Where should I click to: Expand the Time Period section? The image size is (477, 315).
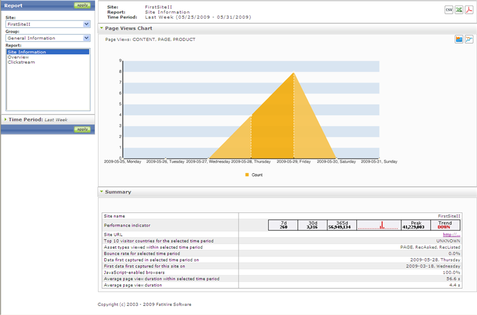point(5,120)
